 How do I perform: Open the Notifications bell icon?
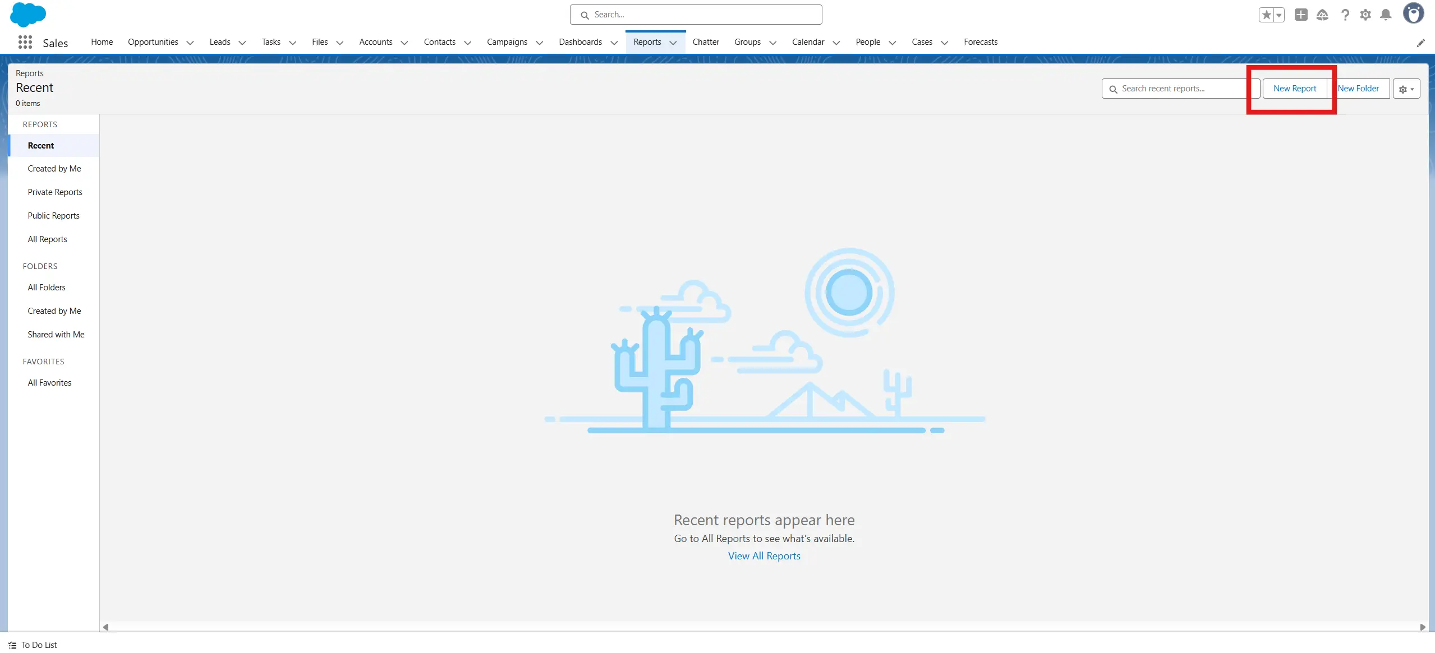1386,15
